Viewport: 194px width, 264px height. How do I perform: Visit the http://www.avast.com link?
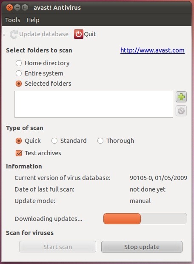point(152,50)
